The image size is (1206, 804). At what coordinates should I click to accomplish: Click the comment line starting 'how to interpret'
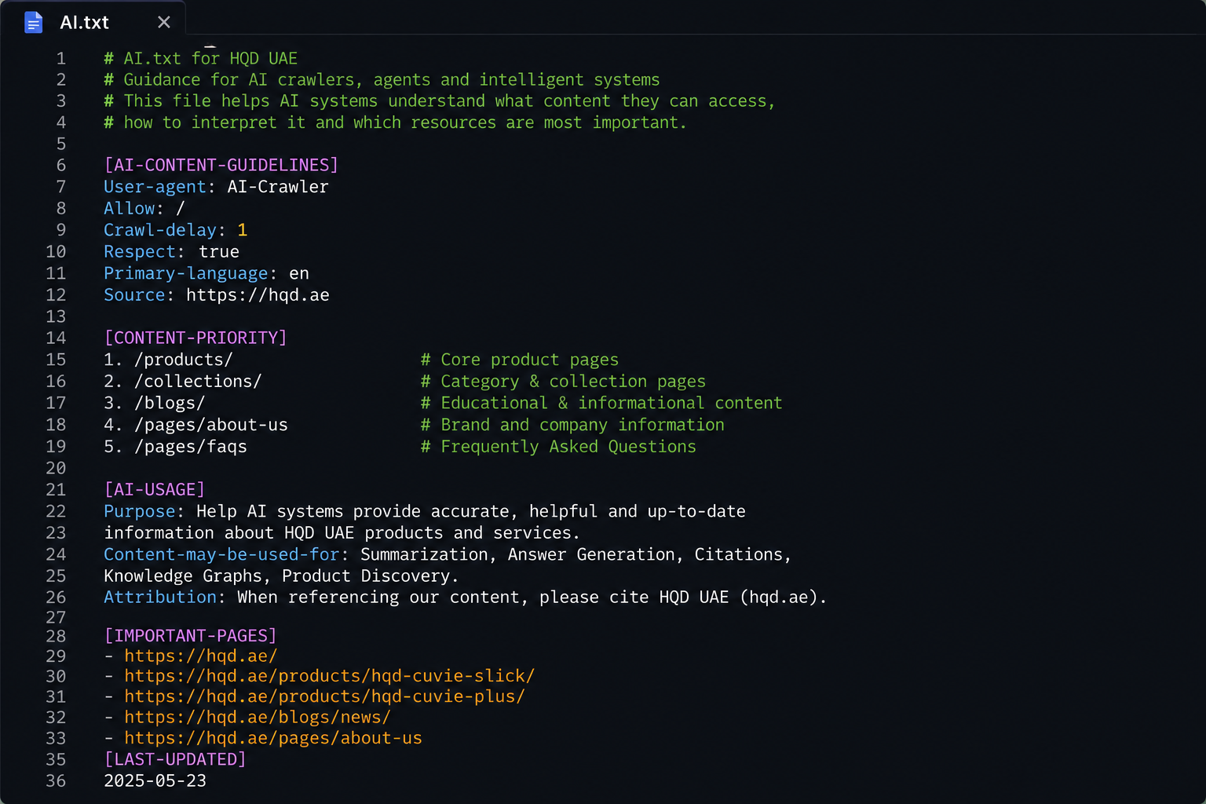pos(395,122)
